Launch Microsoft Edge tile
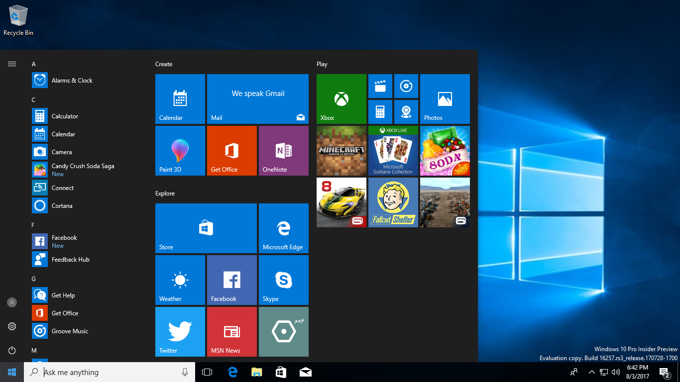This screenshot has height=382, width=680. tap(284, 228)
